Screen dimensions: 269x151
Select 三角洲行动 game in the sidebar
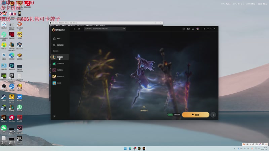tap(60, 63)
